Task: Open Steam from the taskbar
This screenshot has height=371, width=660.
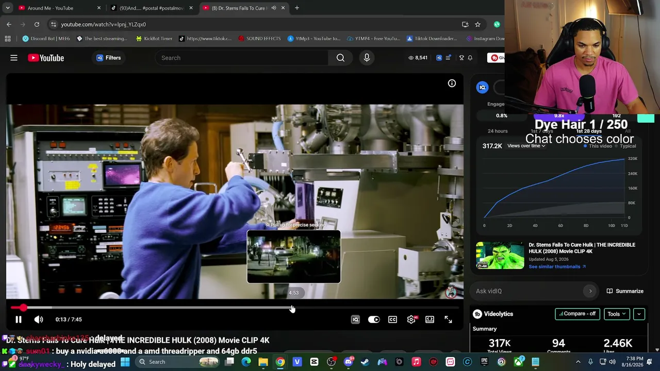Action: [365, 362]
